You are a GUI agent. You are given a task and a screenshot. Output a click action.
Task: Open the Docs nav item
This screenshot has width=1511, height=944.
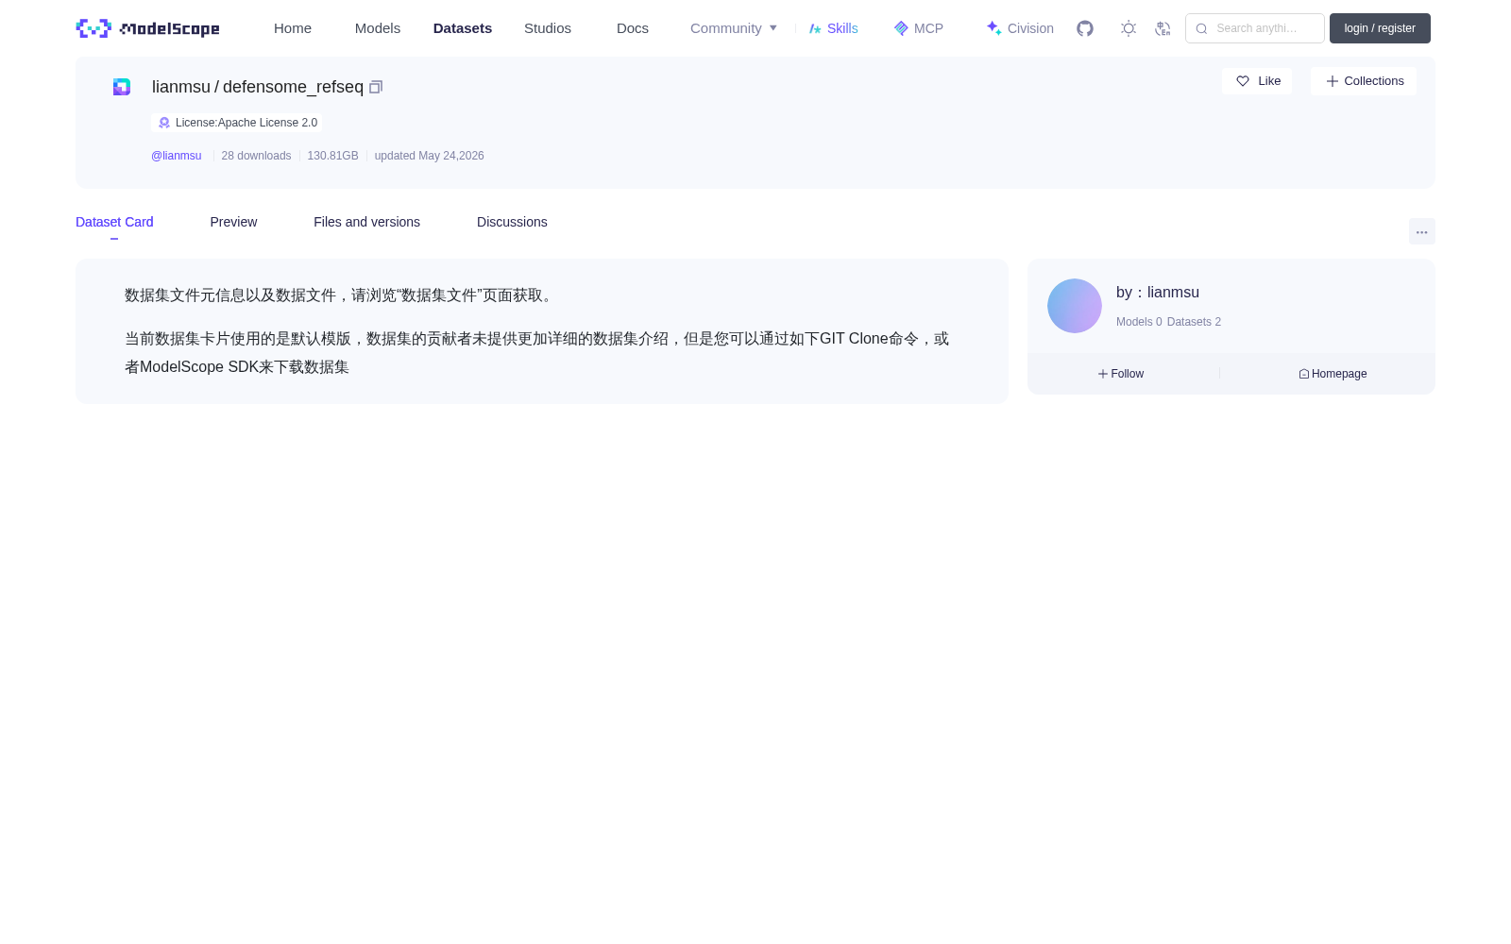pos(633,28)
